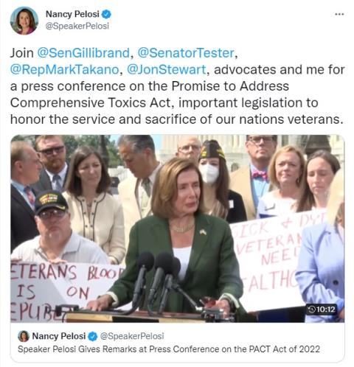Click the blue verified badge beside Nancy Pelosi
The height and width of the screenshot is (367, 354).
[106, 14]
